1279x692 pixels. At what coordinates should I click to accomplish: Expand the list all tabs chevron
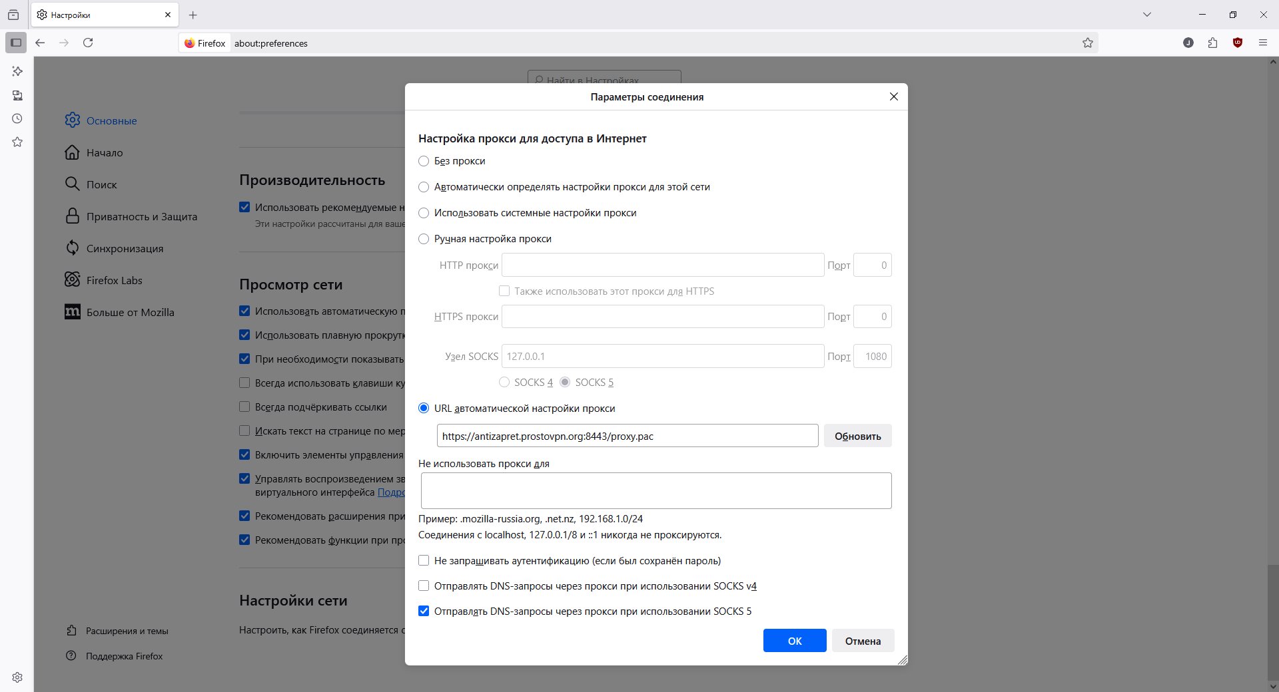tap(1147, 15)
